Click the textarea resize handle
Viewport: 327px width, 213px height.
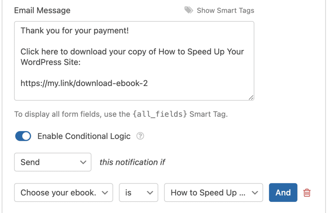[251, 98]
